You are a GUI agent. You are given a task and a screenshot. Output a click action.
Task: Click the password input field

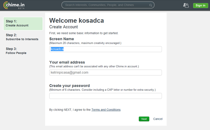click(105, 96)
